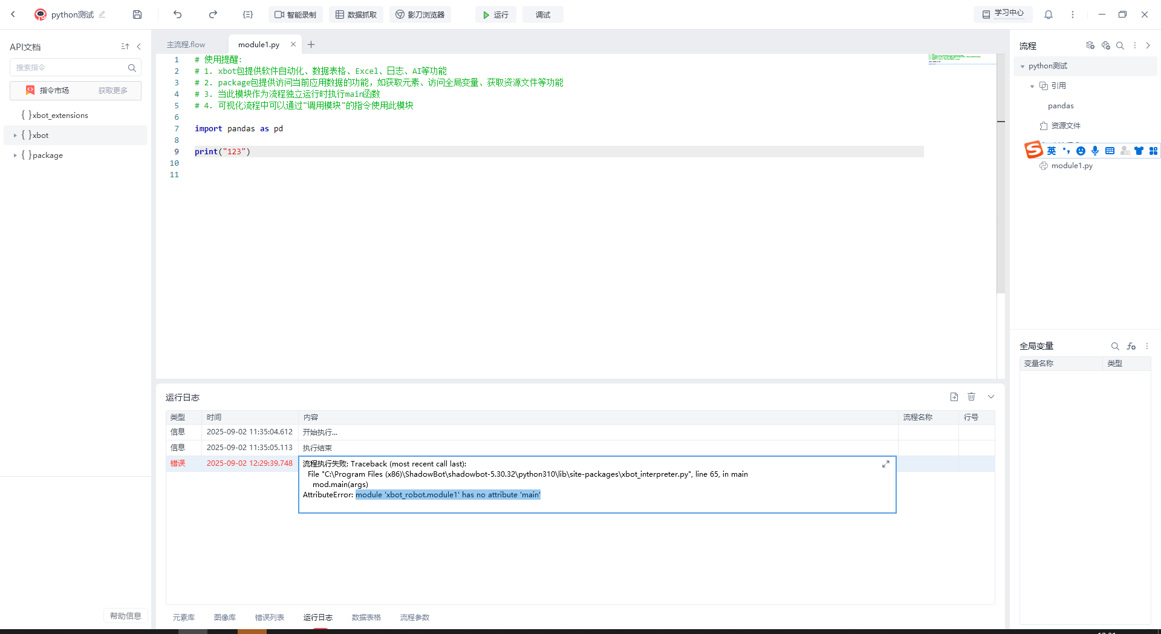Click the fx icon in 全局变量 panel
Viewport: 1161px width, 634px height.
pos(1131,346)
